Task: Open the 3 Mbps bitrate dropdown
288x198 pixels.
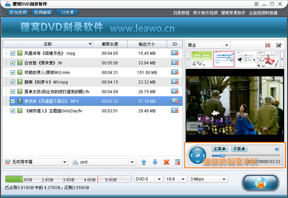Action: tap(208, 179)
